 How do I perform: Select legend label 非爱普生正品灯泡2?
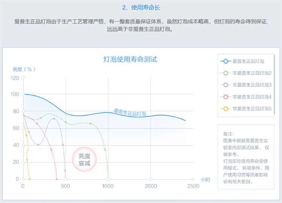click(x=252, y=73)
